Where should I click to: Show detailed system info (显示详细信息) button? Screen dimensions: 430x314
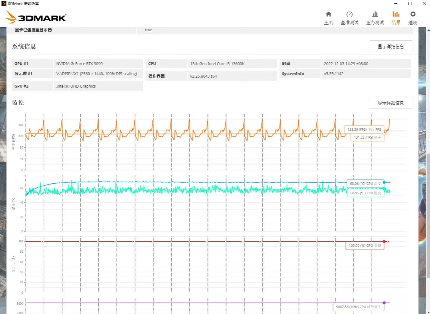coord(391,46)
